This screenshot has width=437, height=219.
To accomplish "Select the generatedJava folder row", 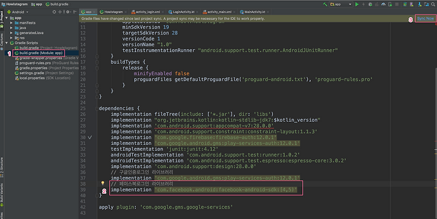I will point(29,33).
